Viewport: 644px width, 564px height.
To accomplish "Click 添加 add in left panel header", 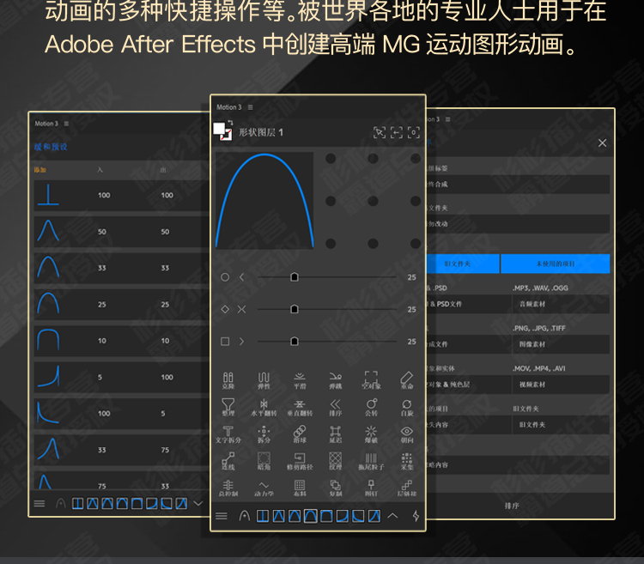I will (x=40, y=170).
